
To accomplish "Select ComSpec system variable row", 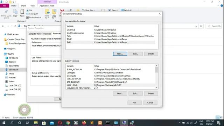I will [x=110, y=72].
